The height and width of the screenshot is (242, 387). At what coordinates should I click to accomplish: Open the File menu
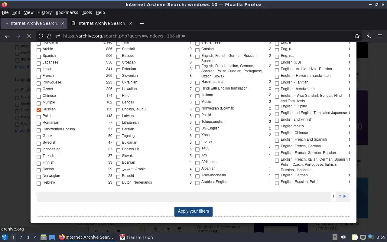[x=5, y=12]
